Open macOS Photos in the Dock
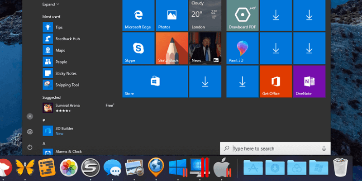 pos(69,168)
